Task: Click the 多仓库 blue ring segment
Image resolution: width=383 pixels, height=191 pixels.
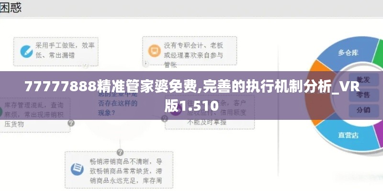Action: tap(348, 53)
